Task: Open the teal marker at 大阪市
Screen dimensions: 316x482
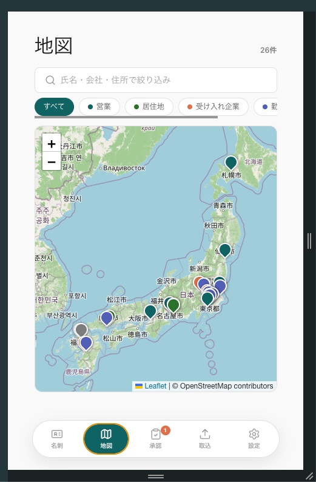Action: [x=150, y=311]
